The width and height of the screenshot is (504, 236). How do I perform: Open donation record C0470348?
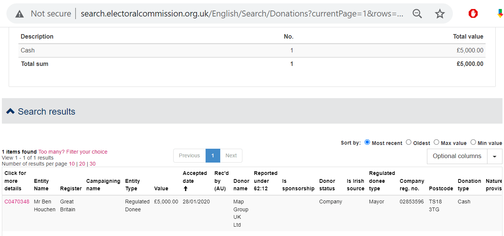pos(17,202)
